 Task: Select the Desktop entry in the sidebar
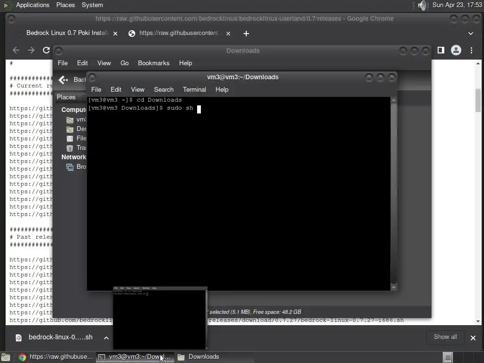[x=76, y=129]
